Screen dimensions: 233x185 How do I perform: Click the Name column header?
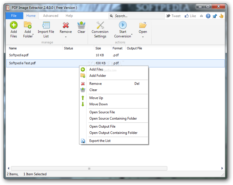pos(35,48)
